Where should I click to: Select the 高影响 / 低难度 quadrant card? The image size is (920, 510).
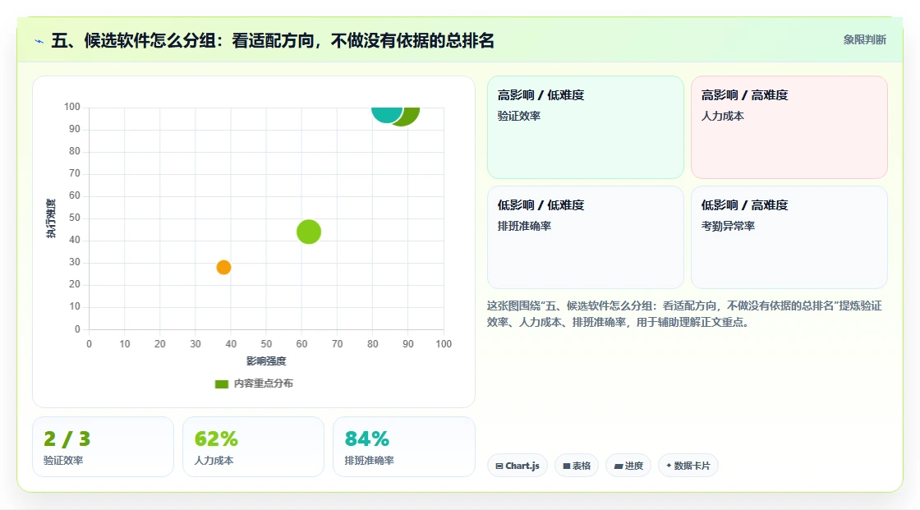pyautogui.click(x=586, y=126)
